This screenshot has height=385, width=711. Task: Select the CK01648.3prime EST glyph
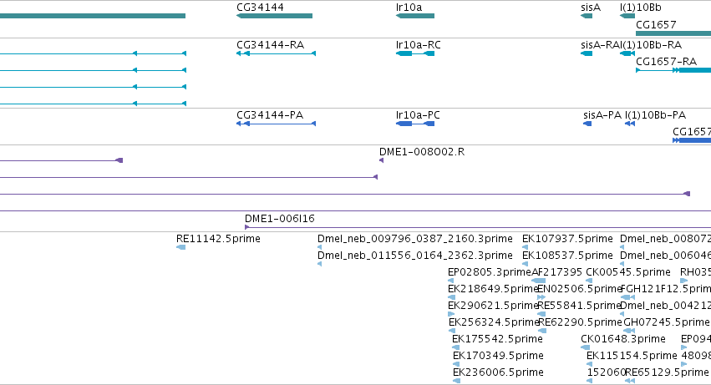586,347
